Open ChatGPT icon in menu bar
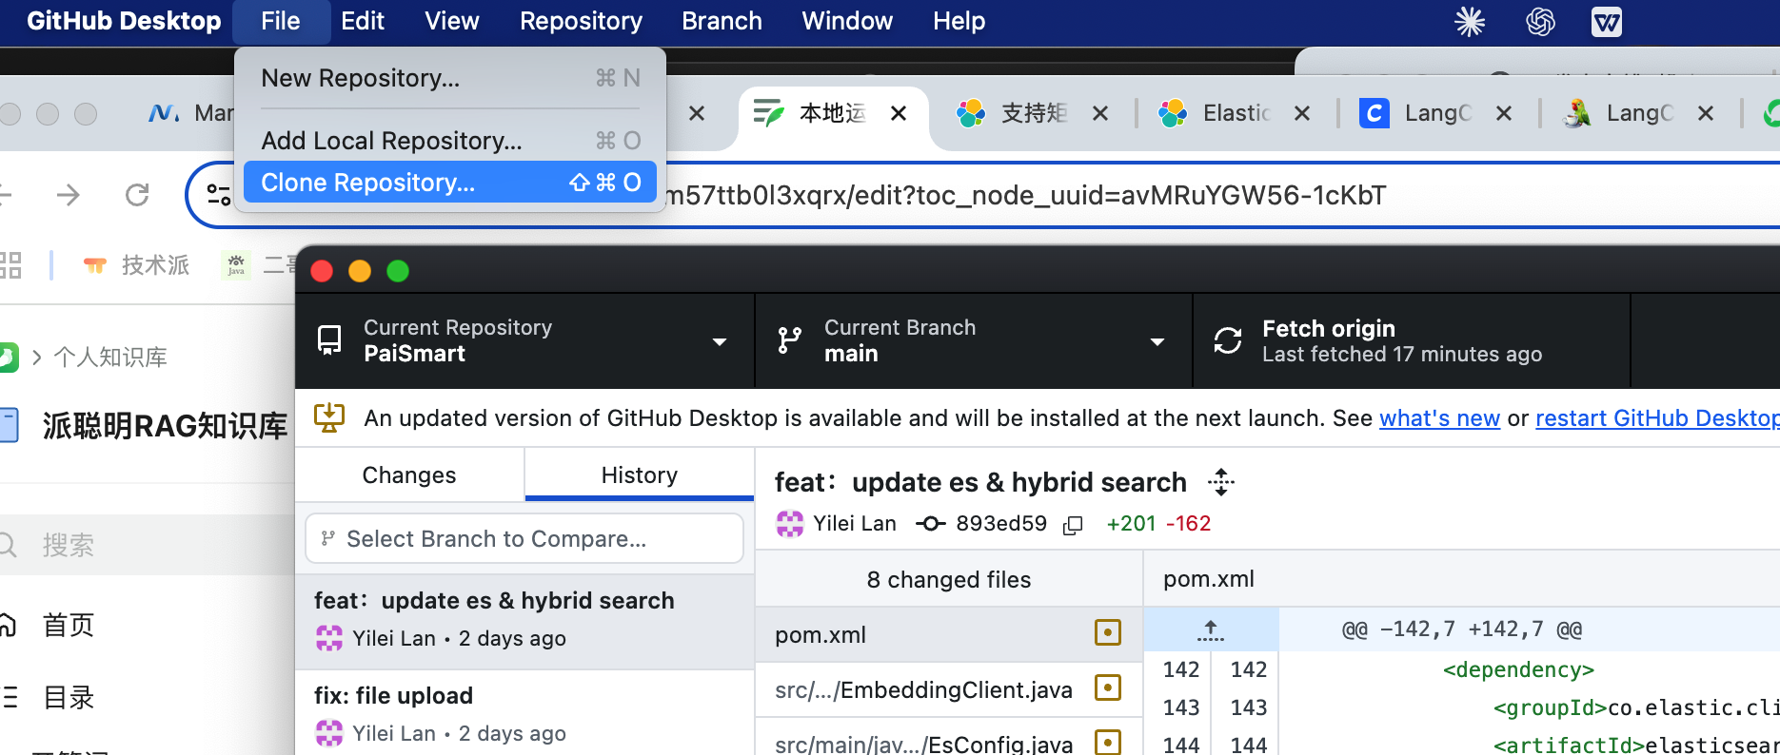Viewport: 1780px width, 755px height. 1540,21
